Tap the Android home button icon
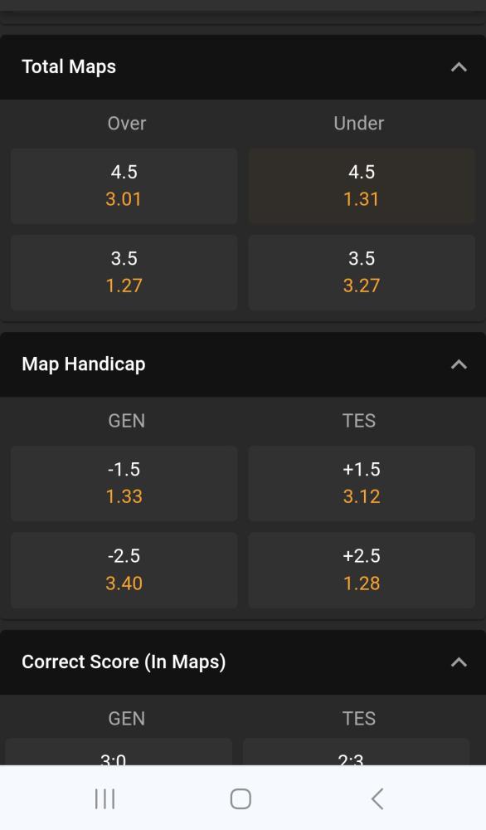Screen dimensions: 486x830 point(241,798)
